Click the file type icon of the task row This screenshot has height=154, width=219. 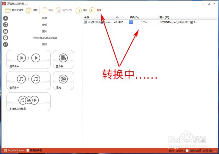click(86, 22)
